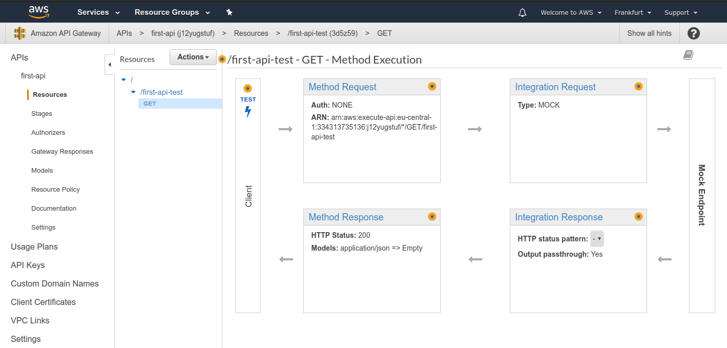Open Resources in the sidebar
This screenshot has height=348, width=727.
coord(50,95)
